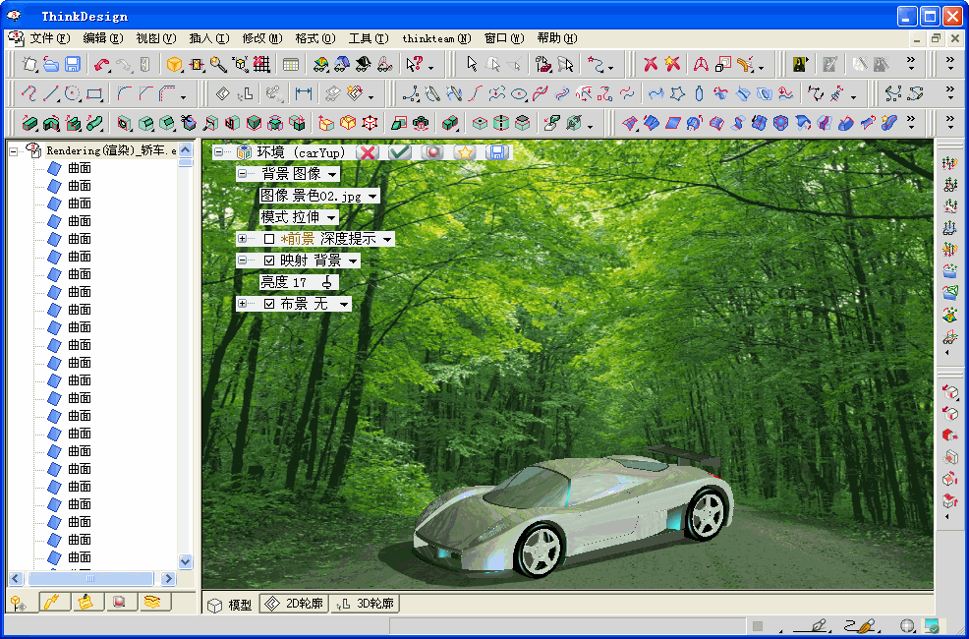The width and height of the screenshot is (969, 639).
Task: Open the 深度提示 dropdown arrow
Action: [387, 240]
